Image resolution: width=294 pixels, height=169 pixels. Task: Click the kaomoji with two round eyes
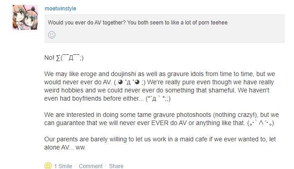click(x=130, y=82)
